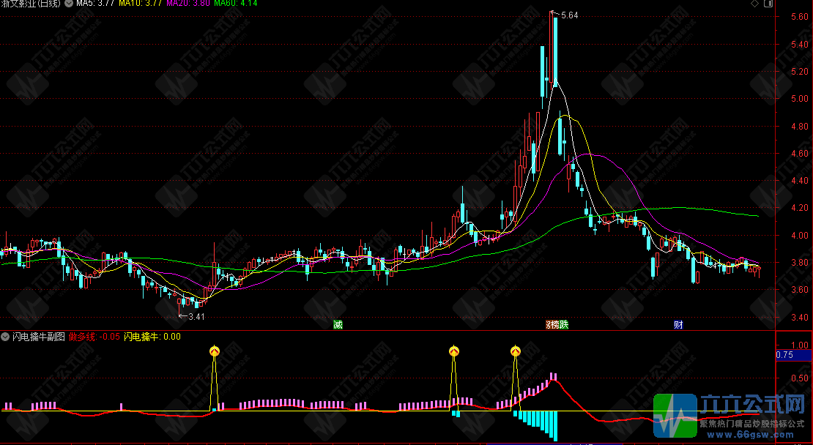
Task: Open the main chart title dropdown arrow
Action: tap(69, 4)
